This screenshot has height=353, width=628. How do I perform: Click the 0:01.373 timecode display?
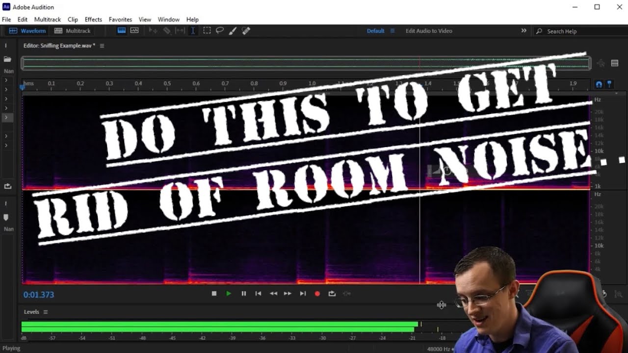(39, 295)
